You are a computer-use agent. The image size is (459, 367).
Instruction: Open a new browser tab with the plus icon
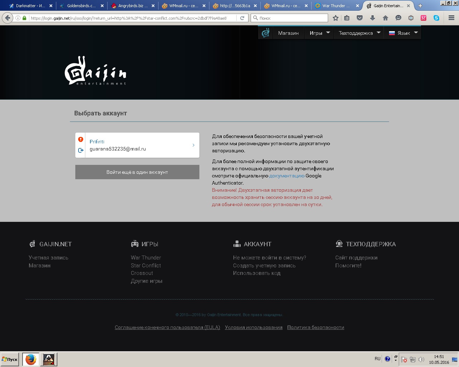[x=420, y=6]
